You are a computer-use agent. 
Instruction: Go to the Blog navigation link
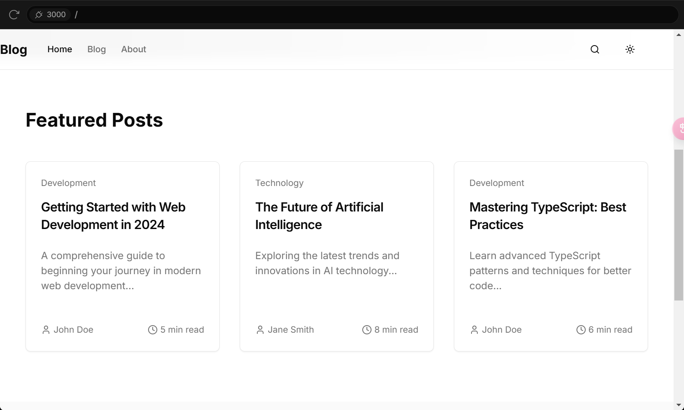97,49
